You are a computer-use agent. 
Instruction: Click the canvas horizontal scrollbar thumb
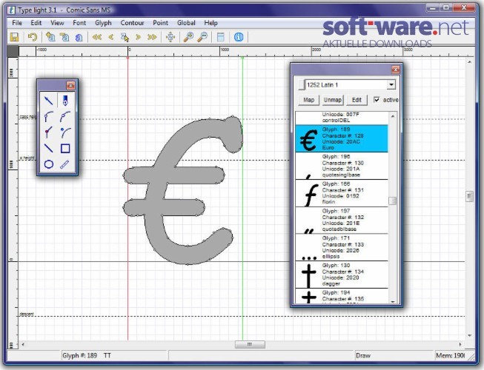click(x=250, y=344)
